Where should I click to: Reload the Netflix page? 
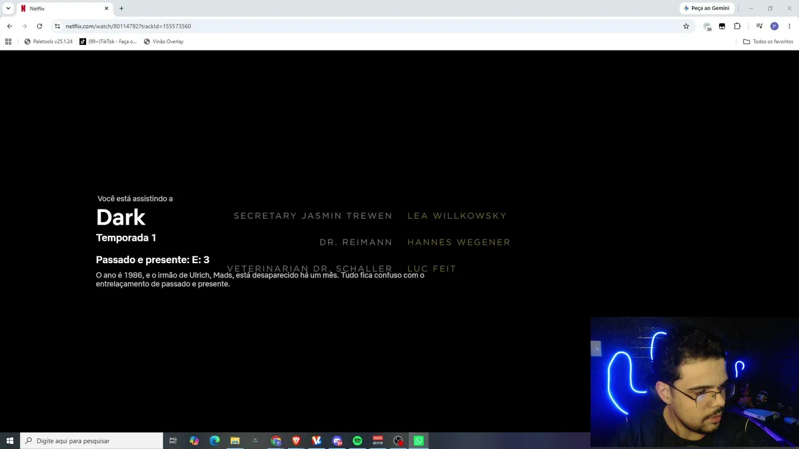39,26
